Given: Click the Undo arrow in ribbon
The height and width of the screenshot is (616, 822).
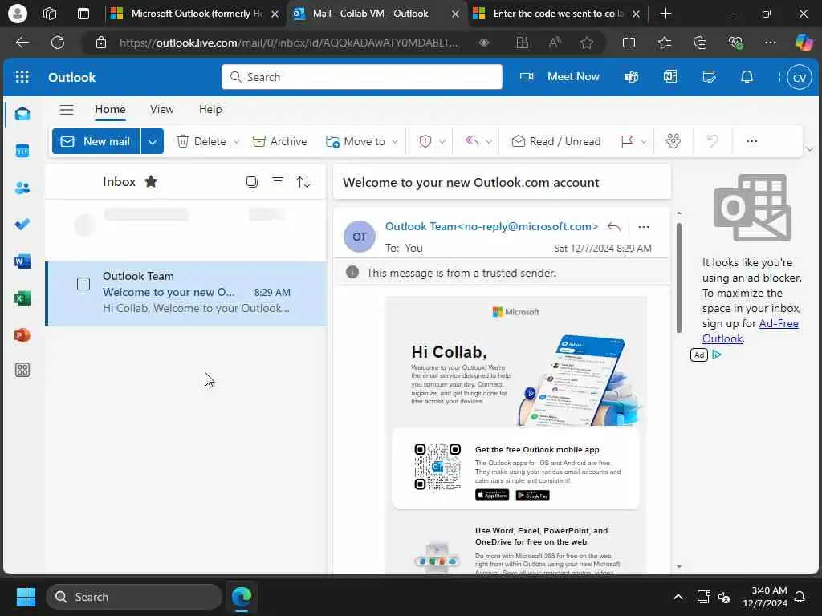Looking at the screenshot, I should [x=713, y=141].
